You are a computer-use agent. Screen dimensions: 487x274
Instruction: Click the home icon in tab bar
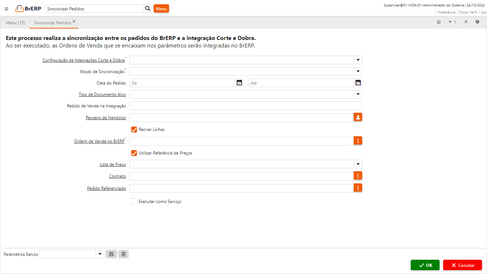[439, 22]
